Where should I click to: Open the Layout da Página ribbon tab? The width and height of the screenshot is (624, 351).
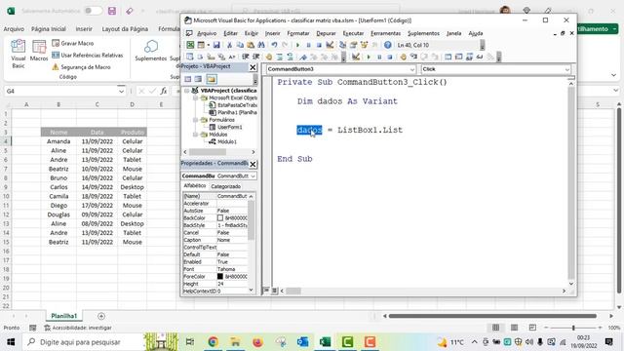(125, 29)
